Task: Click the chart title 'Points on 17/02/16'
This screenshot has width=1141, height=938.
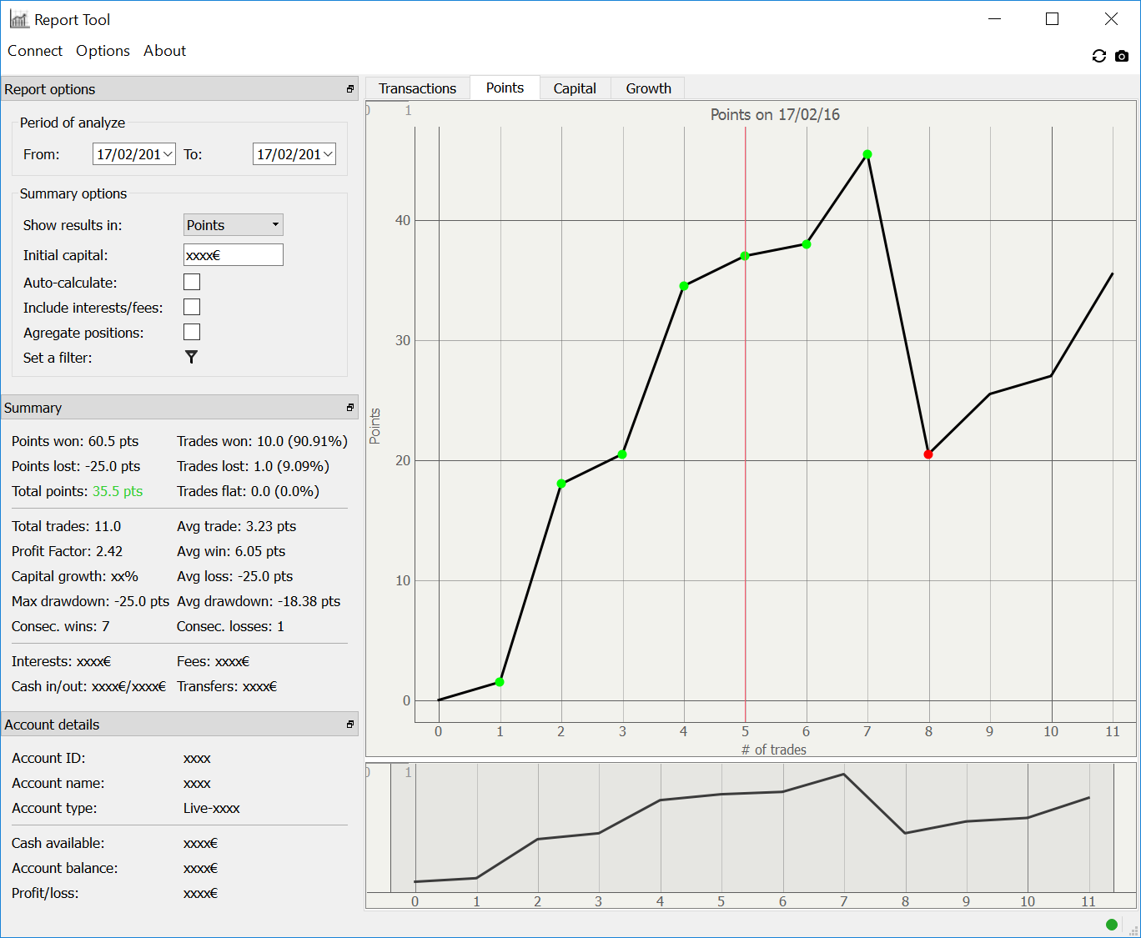Action: pos(775,114)
